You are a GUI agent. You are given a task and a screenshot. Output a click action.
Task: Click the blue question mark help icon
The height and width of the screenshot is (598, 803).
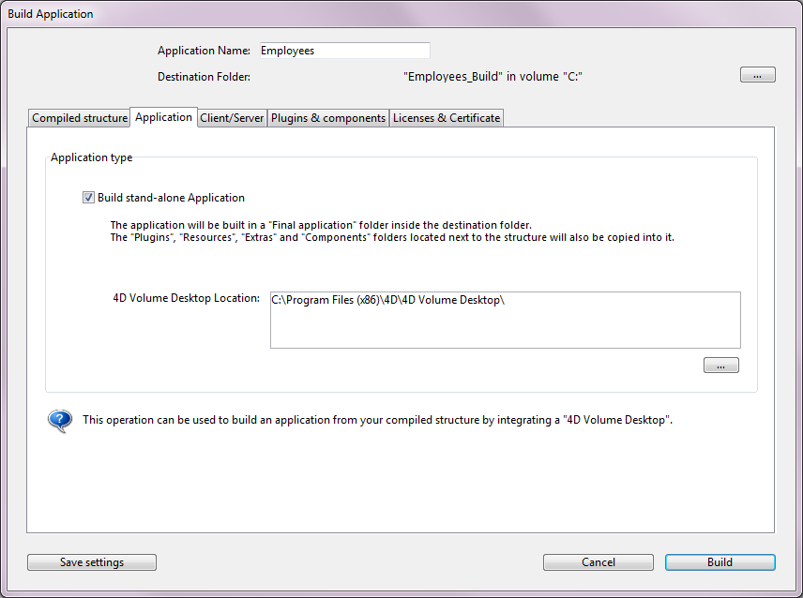point(60,420)
